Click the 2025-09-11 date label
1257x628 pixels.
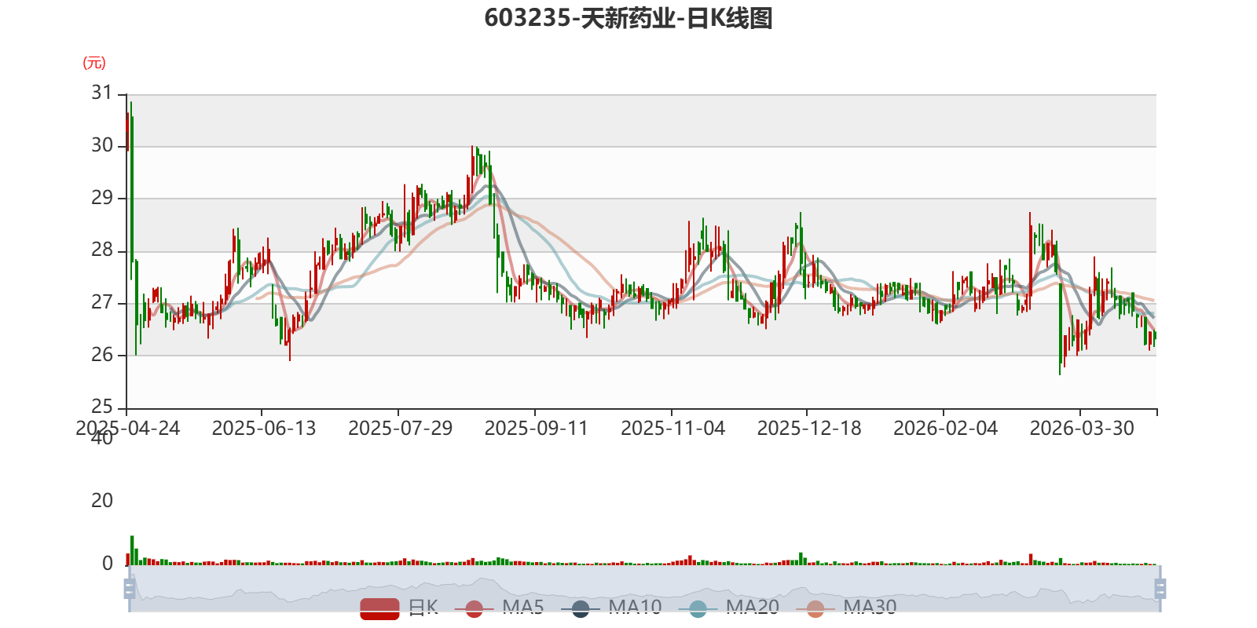[x=537, y=429]
